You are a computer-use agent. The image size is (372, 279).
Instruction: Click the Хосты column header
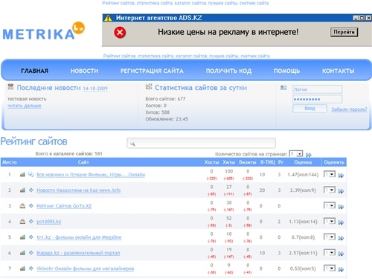pos(211,162)
